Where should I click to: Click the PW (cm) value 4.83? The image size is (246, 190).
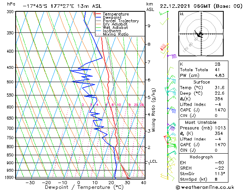click(x=219, y=75)
